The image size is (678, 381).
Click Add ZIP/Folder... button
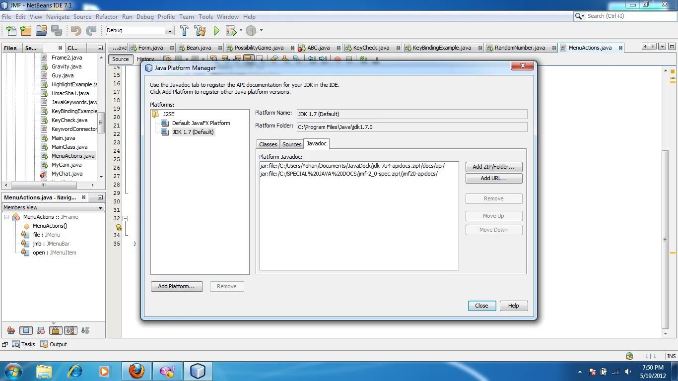(494, 167)
